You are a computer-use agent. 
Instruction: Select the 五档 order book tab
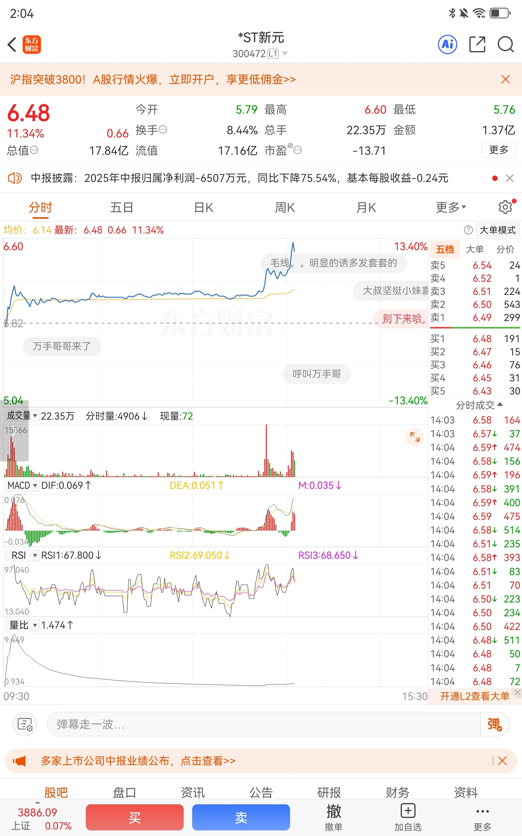pos(445,249)
